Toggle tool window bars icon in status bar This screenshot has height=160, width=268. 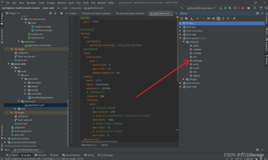tap(2, 159)
